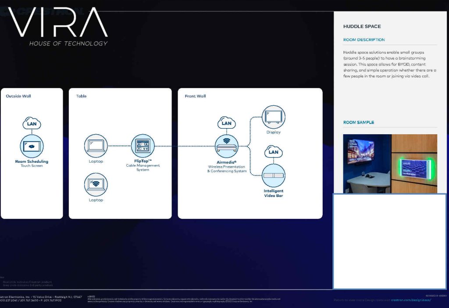Image resolution: width=449 pixels, height=308 pixels.
Task: Select the Room Scheduling touch screen icon
Action: coord(32,146)
